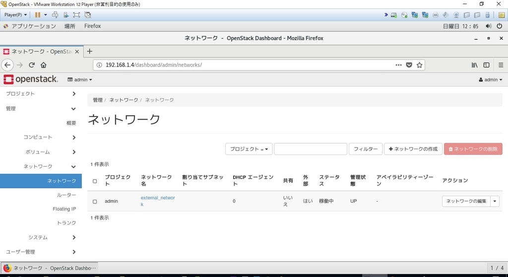Open the system power menu icon
This screenshot has height=277, width=508.
point(500,26)
